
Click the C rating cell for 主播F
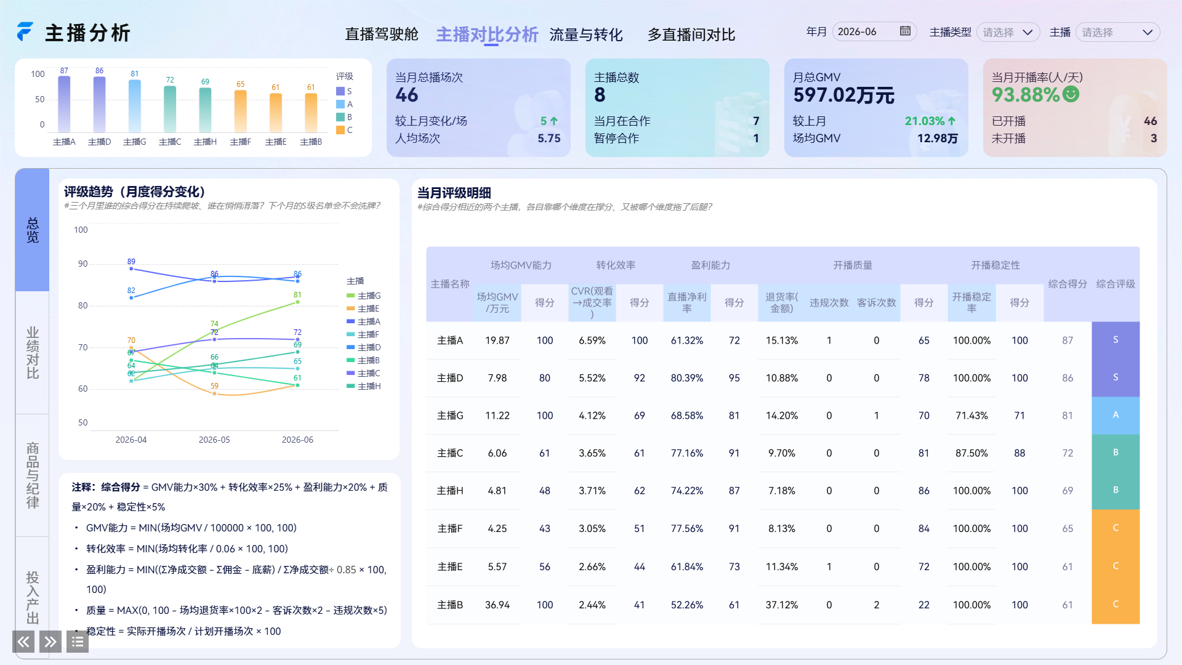click(x=1116, y=528)
